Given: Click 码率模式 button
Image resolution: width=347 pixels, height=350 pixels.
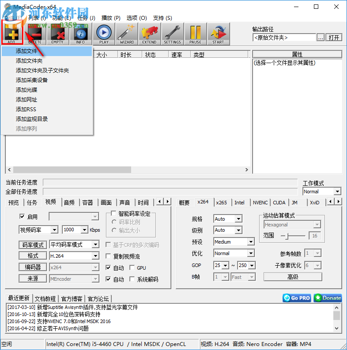Looking at the screenshot, I should pyautogui.click(x=33, y=245).
